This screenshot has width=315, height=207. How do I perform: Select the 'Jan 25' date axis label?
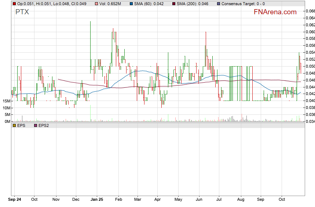coord(97,200)
